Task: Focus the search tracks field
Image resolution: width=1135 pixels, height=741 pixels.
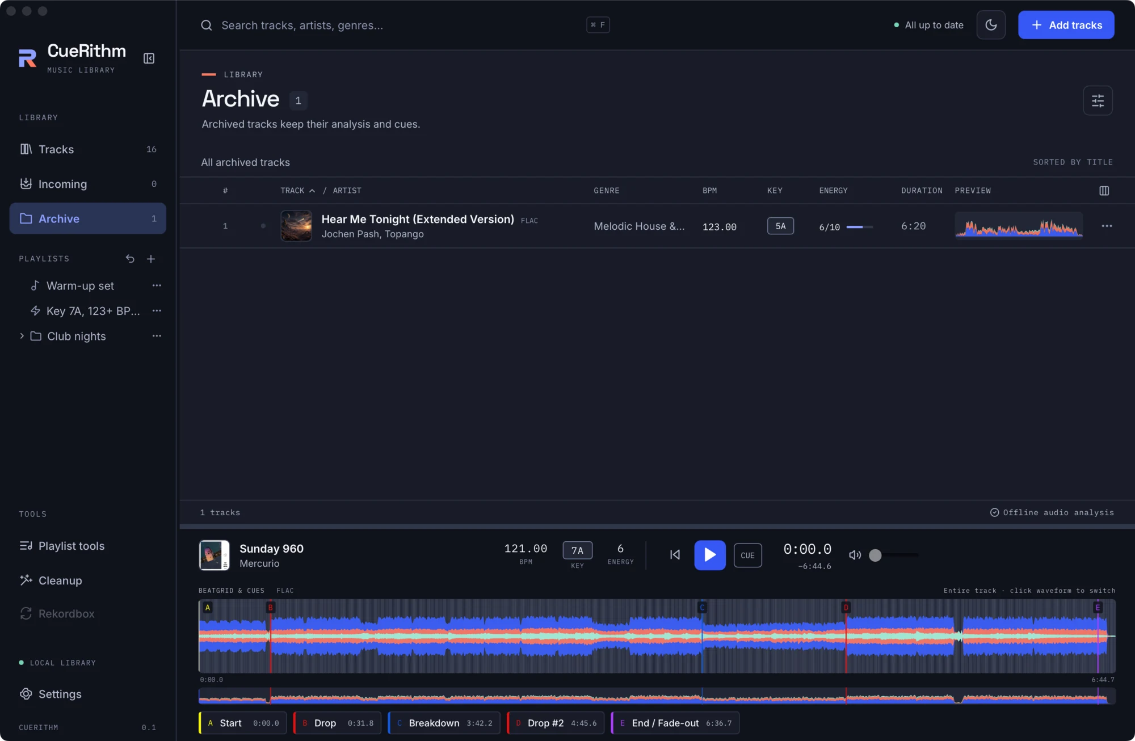Action: point(404,25)
